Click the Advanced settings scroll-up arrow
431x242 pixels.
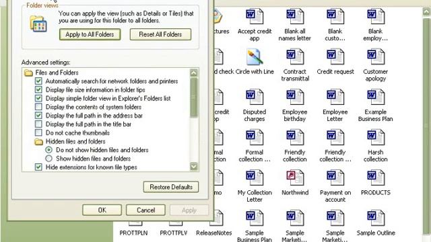pos(194,73)
